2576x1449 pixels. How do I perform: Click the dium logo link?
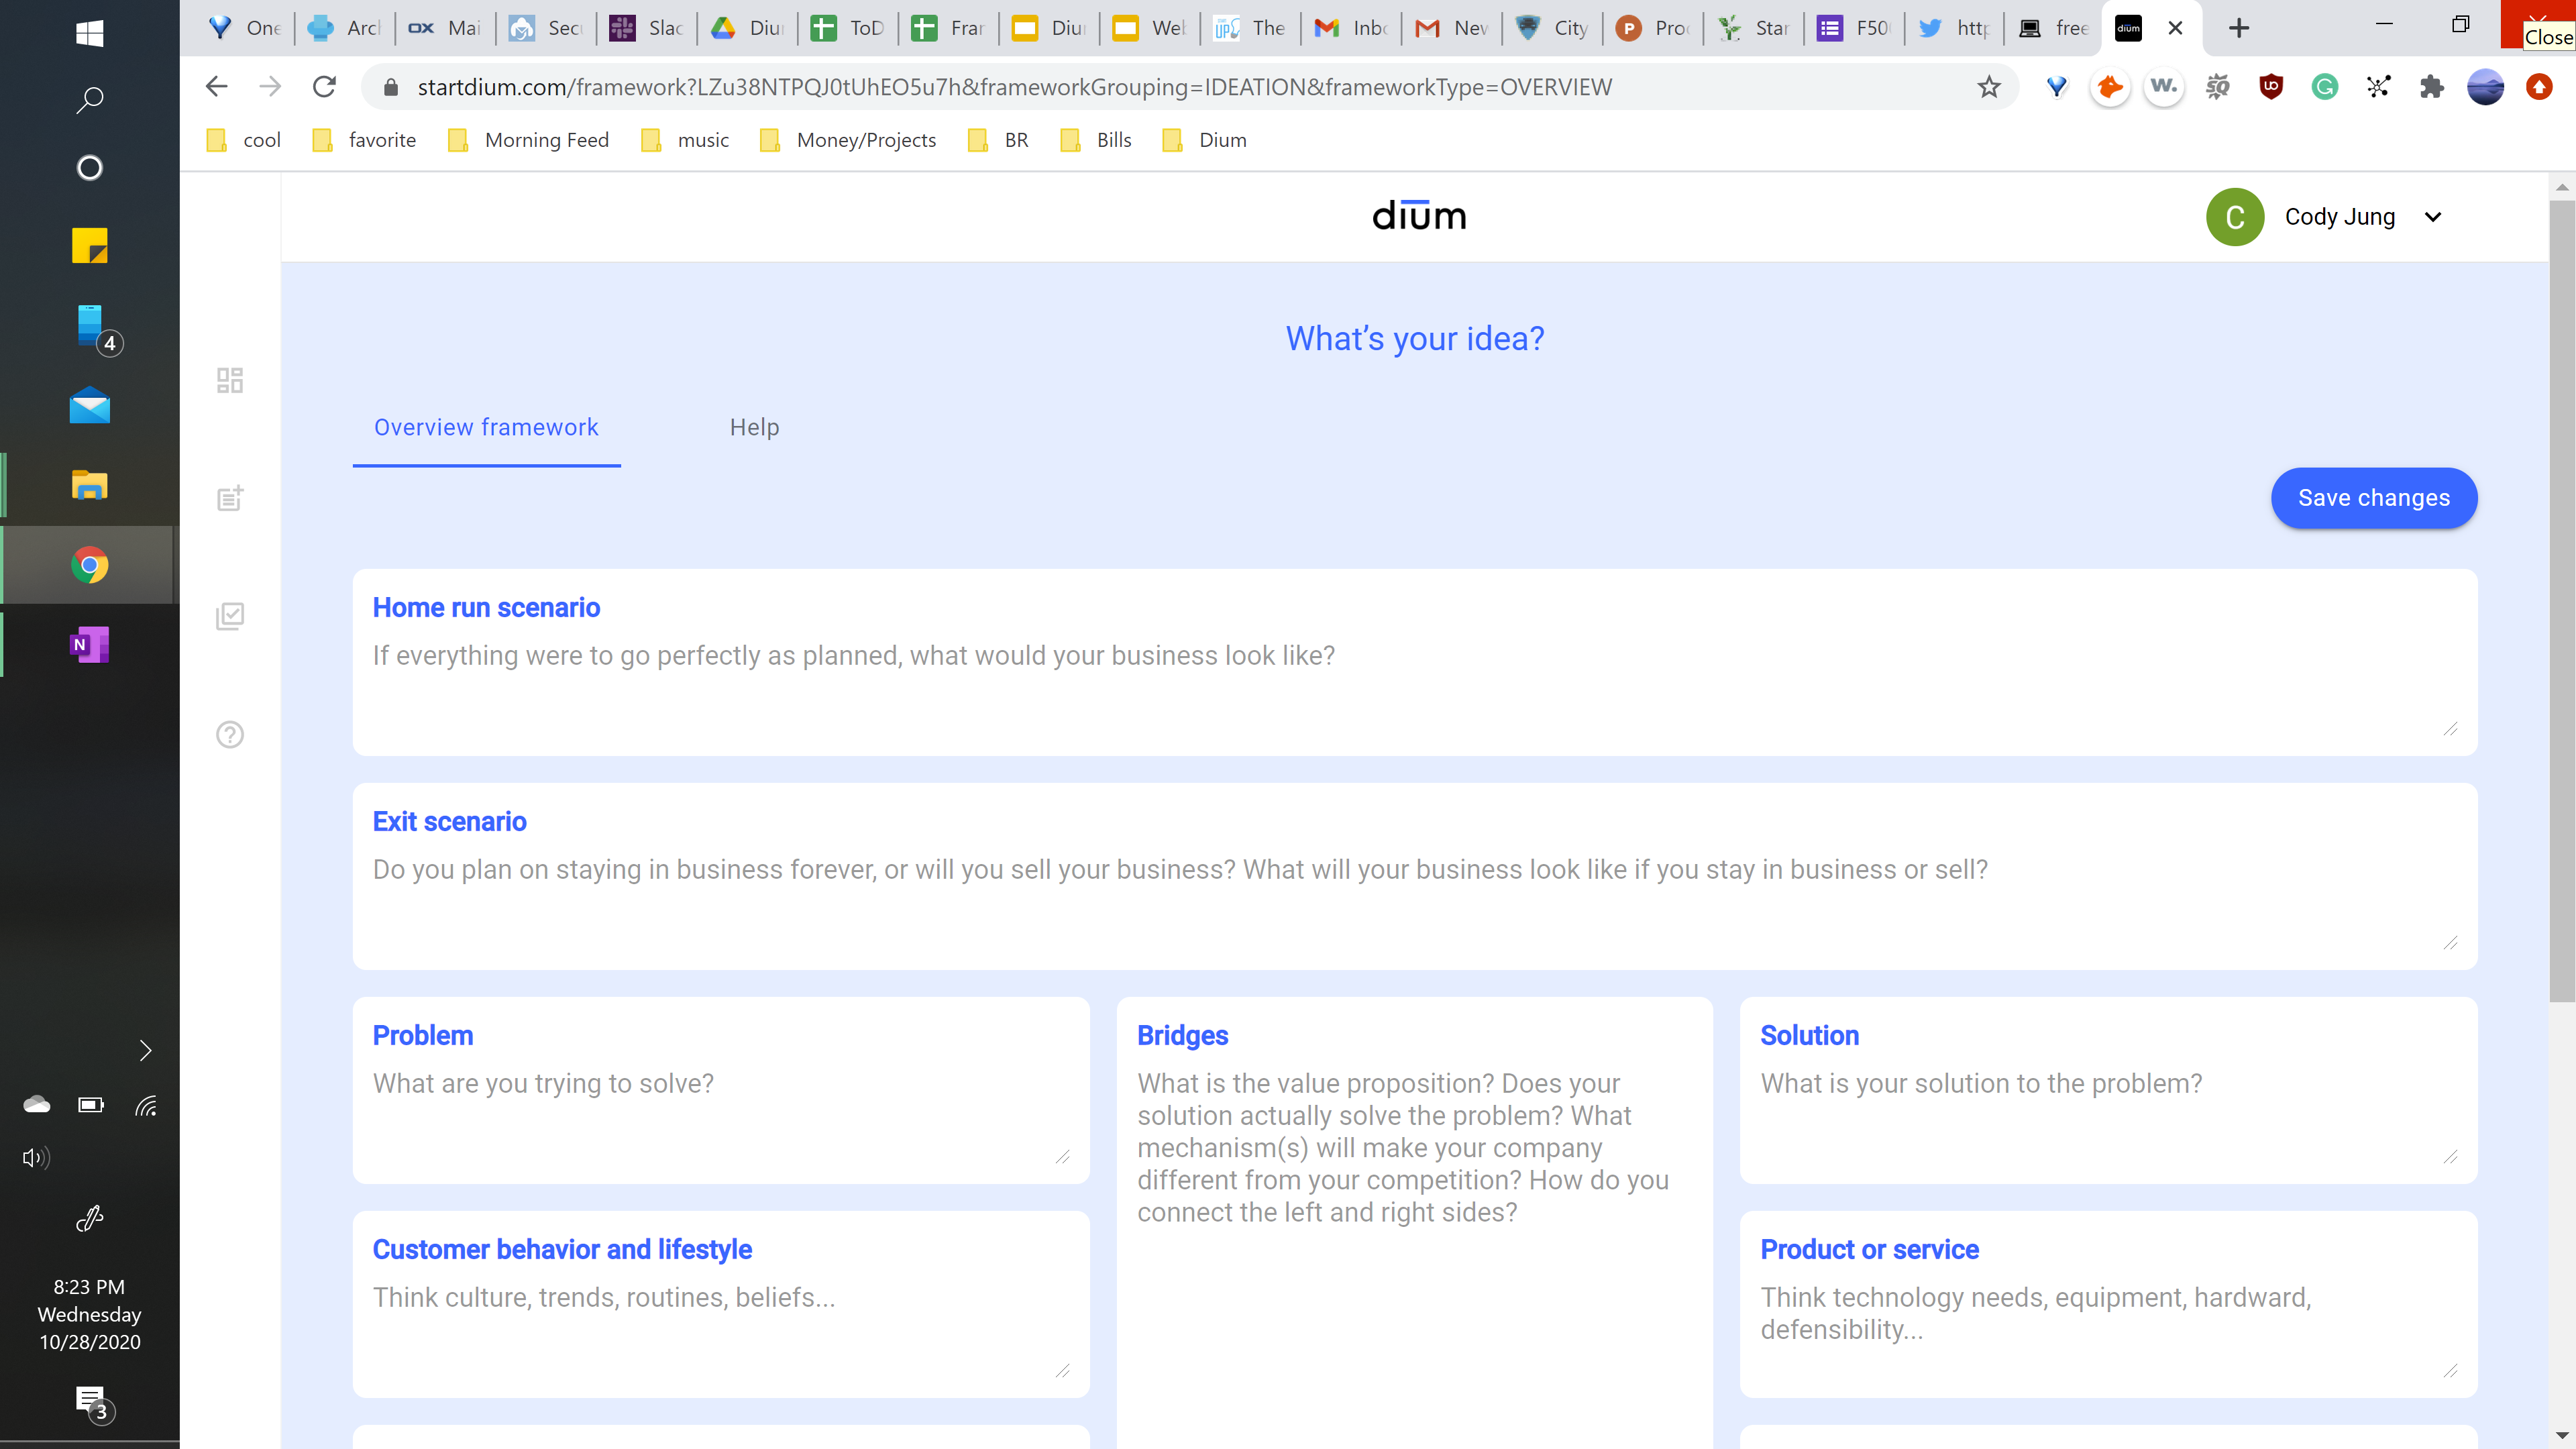1418,216
